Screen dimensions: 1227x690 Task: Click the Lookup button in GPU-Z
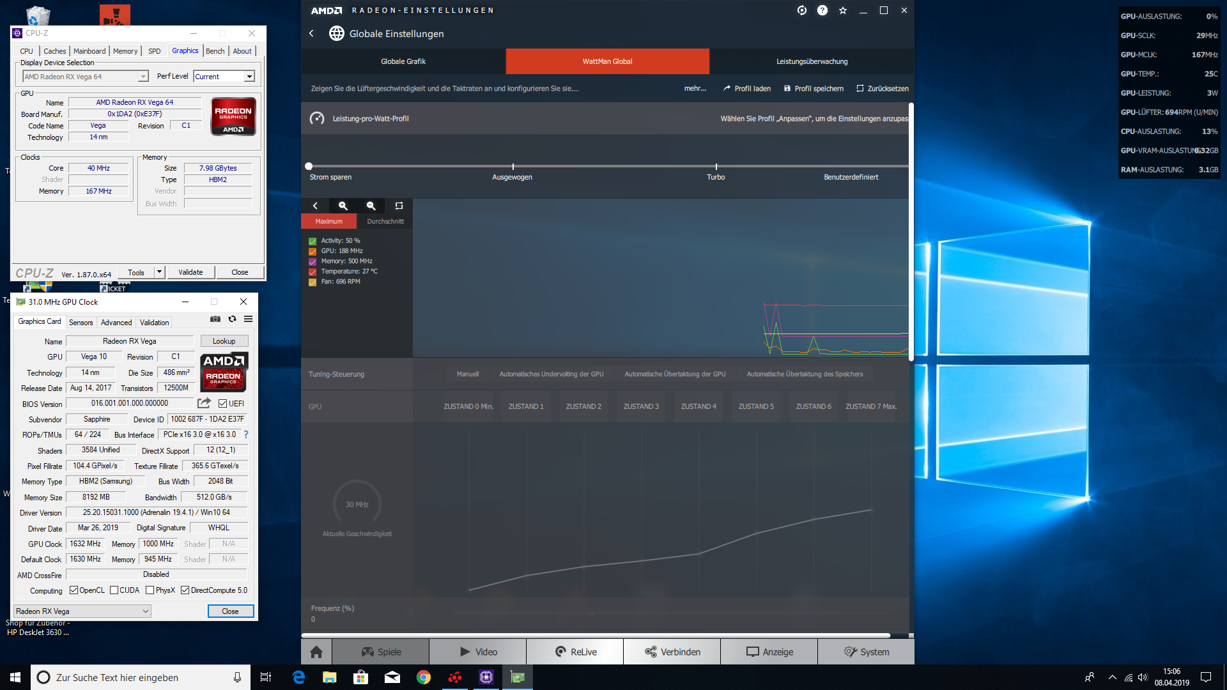[224, 341]
